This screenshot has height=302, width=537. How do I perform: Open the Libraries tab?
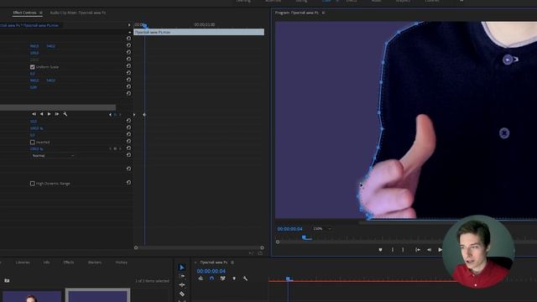tap(23, 263)
